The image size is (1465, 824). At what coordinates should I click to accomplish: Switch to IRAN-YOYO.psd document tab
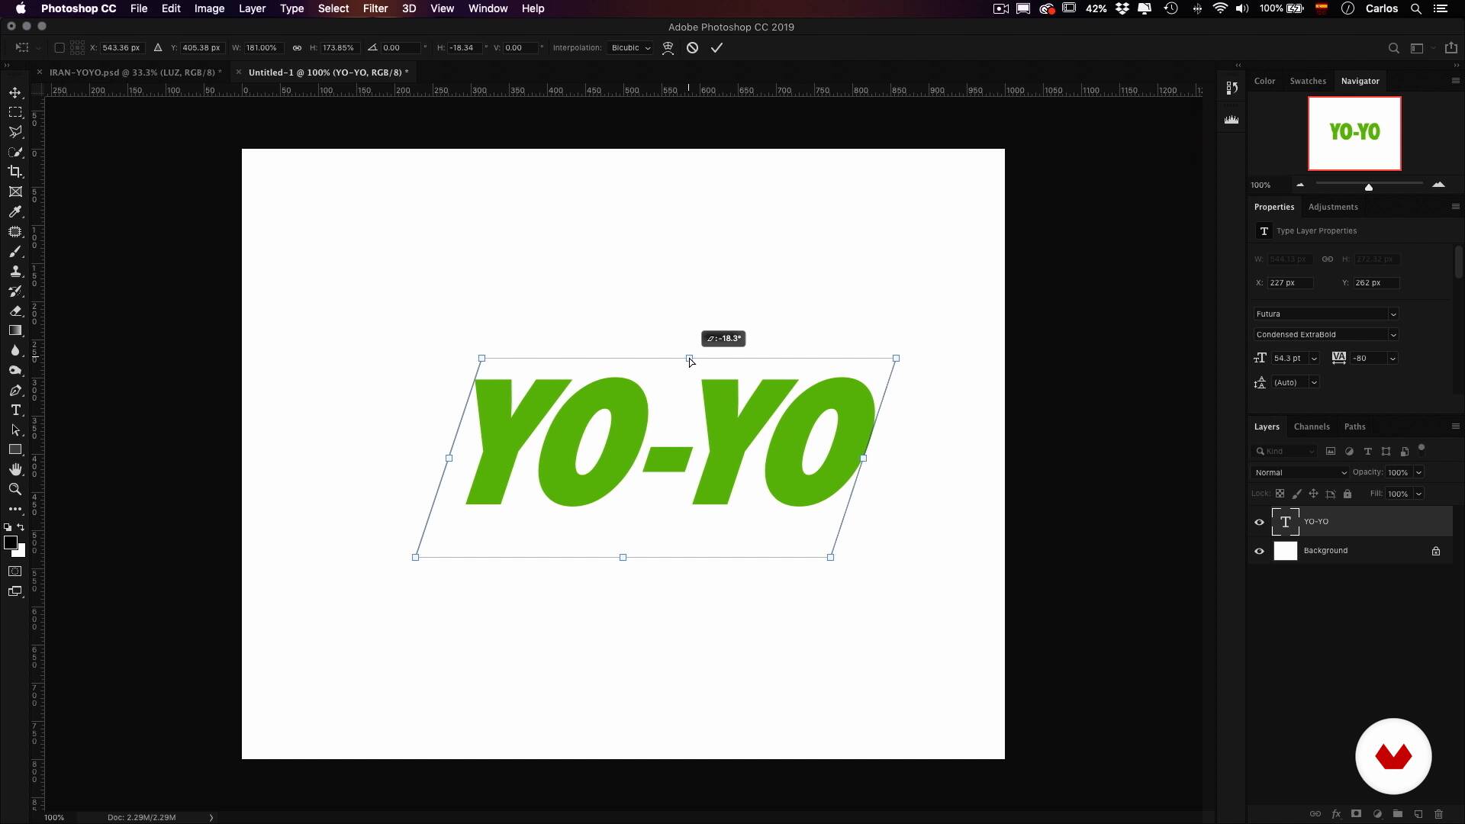pos(134,72)
